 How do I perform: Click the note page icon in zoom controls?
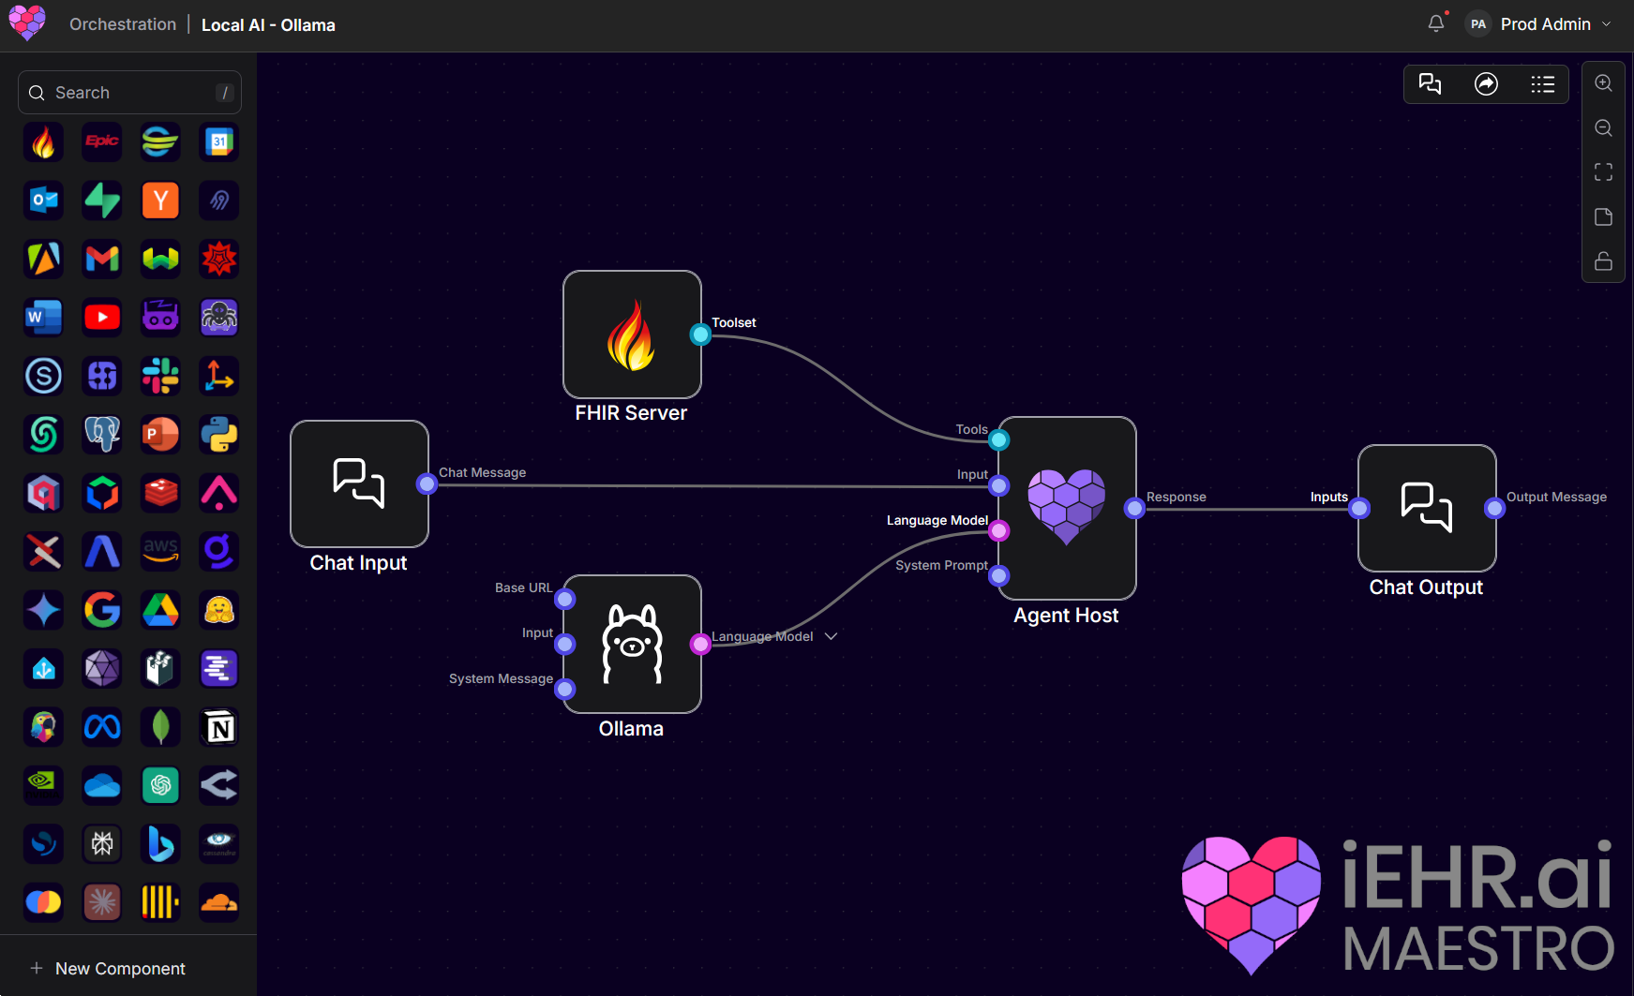(x=1603, y=216)
